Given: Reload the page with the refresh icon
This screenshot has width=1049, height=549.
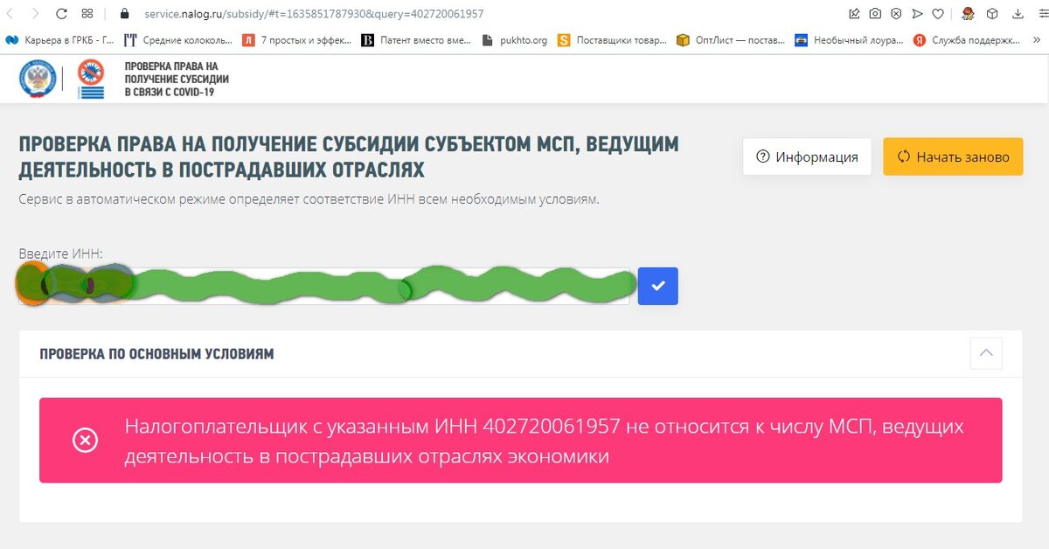Looking at the screenshot, I should click(x=59, y=13).
